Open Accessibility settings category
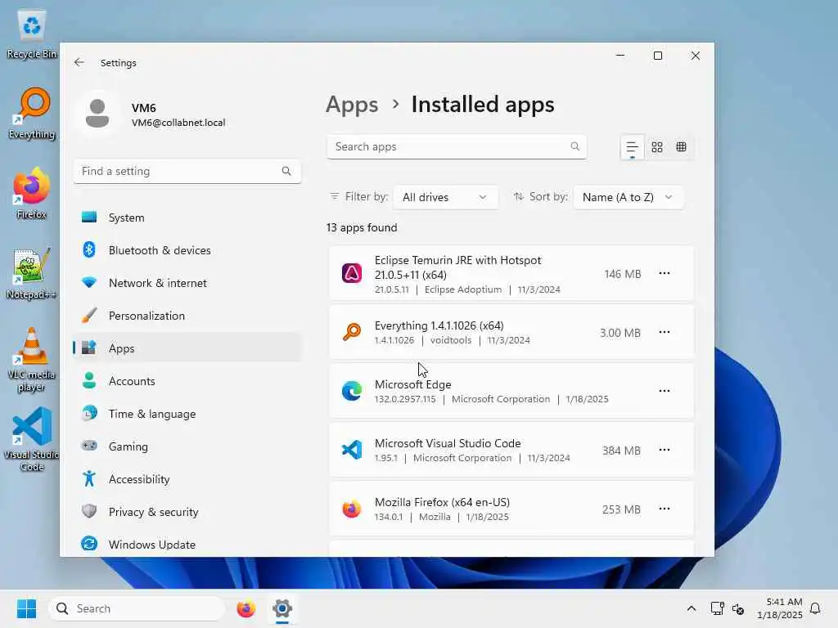The width and height of the screenshot is (838, 628). (x=187, y=479)
